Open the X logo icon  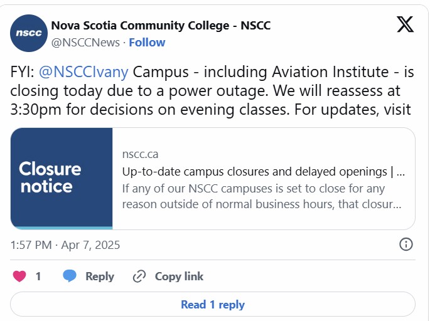coord(405,24)
